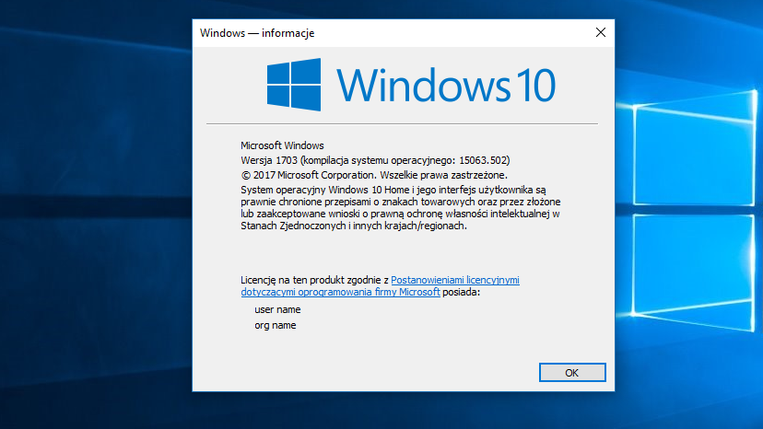Click the 'Wersja 1703' version line
The width and height of the screenshot is (763, 429).
click(x=375, y=160)
